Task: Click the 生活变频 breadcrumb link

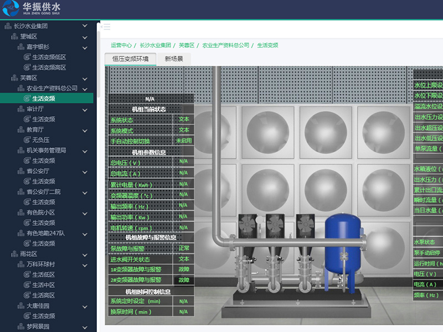Action: tap(267, 45)
